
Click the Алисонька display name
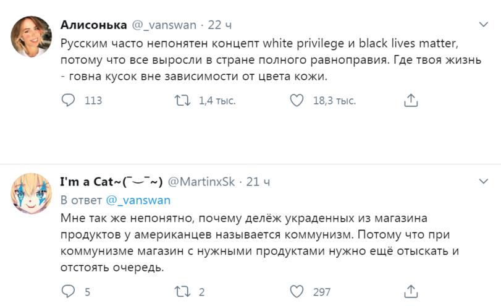coord(94,25)
